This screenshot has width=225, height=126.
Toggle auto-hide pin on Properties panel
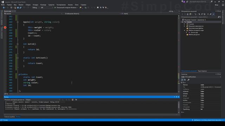coord(218,74)
